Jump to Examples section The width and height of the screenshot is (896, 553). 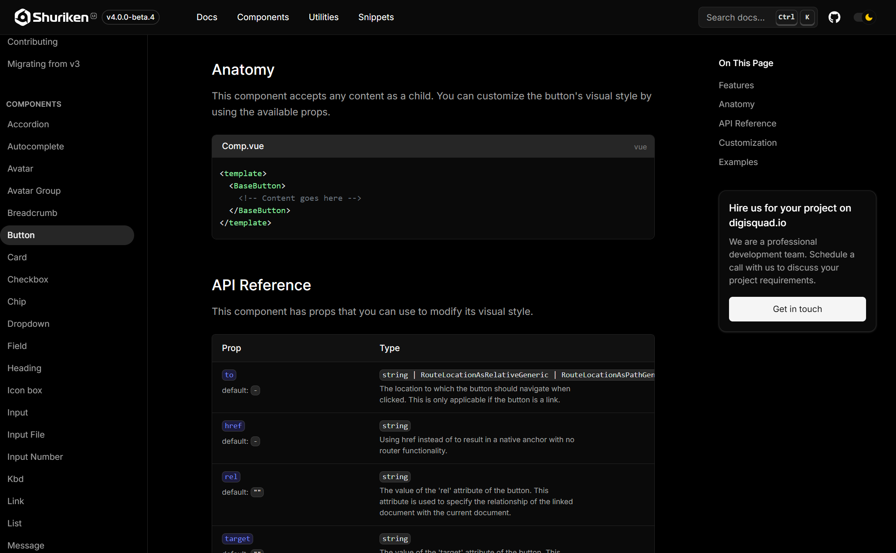pyautogui.click(x=738, y=162)
